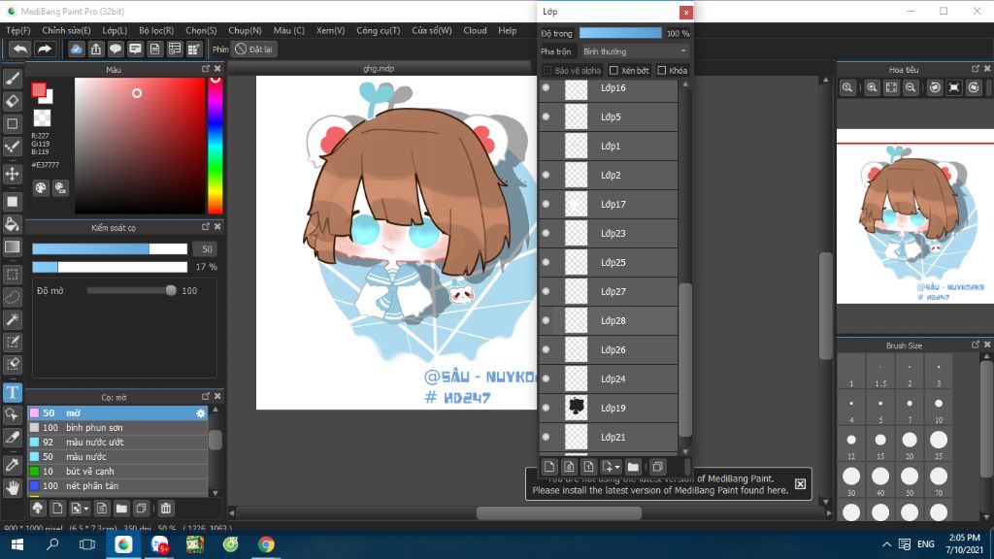Open Cloud menu
The width and height of the screenshot is (994, 559).
pos(475,30)
